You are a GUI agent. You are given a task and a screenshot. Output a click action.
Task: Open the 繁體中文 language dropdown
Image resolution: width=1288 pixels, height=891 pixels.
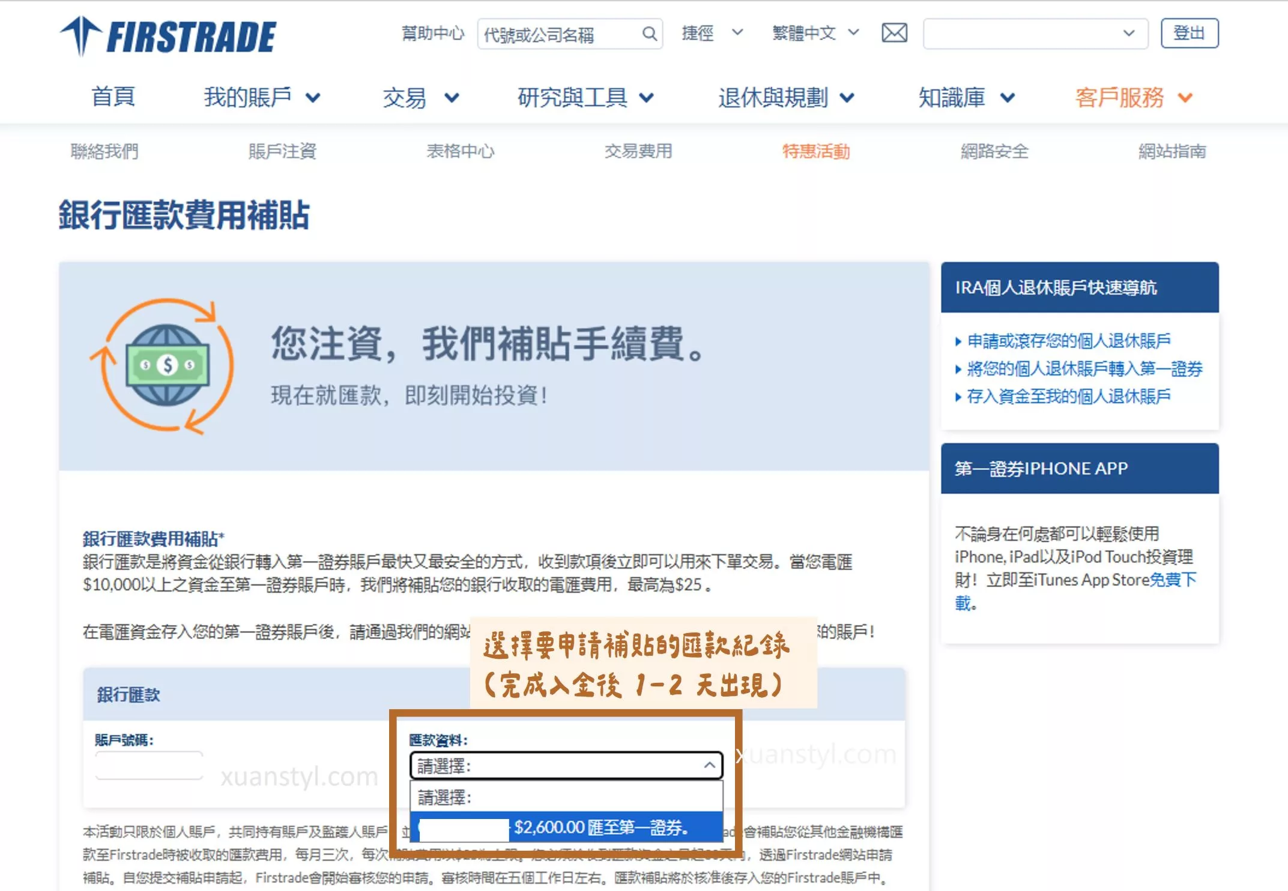[x=816, y=33]
